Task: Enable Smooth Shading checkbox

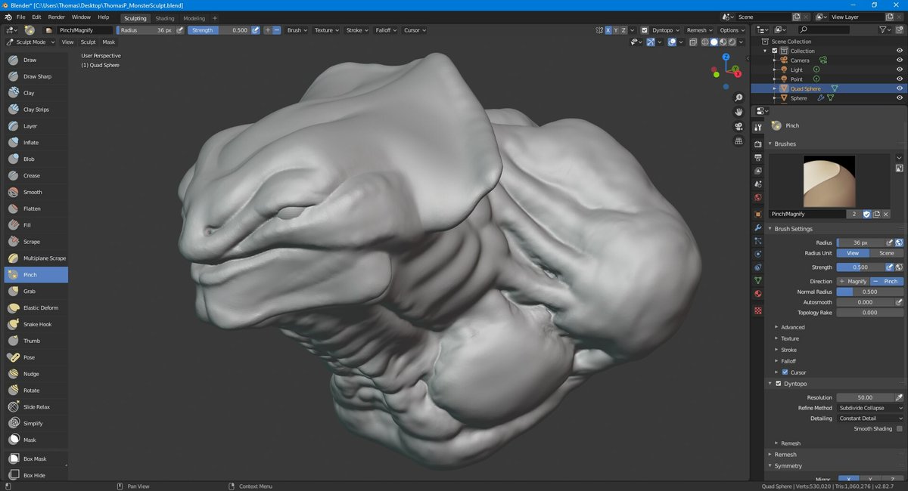Action: pos(899,428)
